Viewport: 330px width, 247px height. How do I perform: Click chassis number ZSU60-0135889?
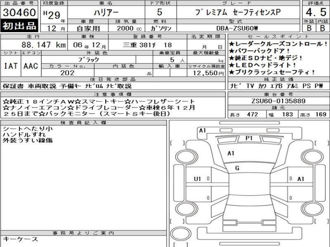coord(278,101)
